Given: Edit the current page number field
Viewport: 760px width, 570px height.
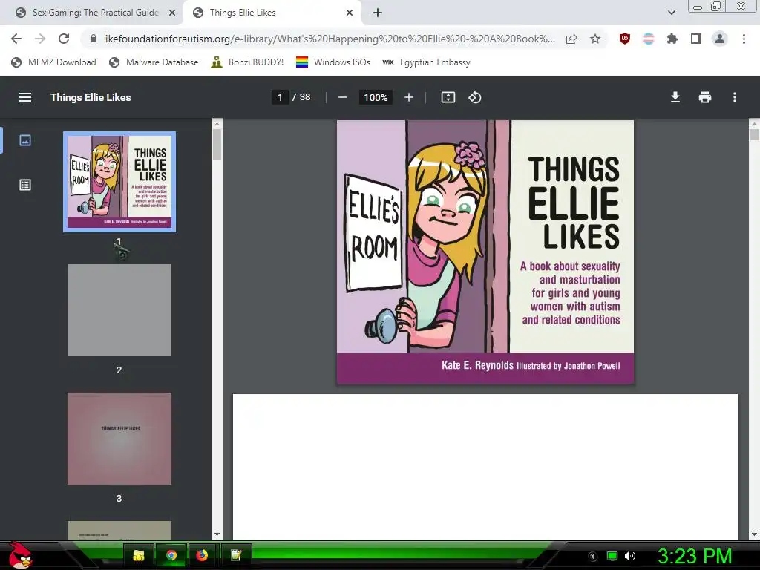Looking at the screenshot, I should point(280,97).
